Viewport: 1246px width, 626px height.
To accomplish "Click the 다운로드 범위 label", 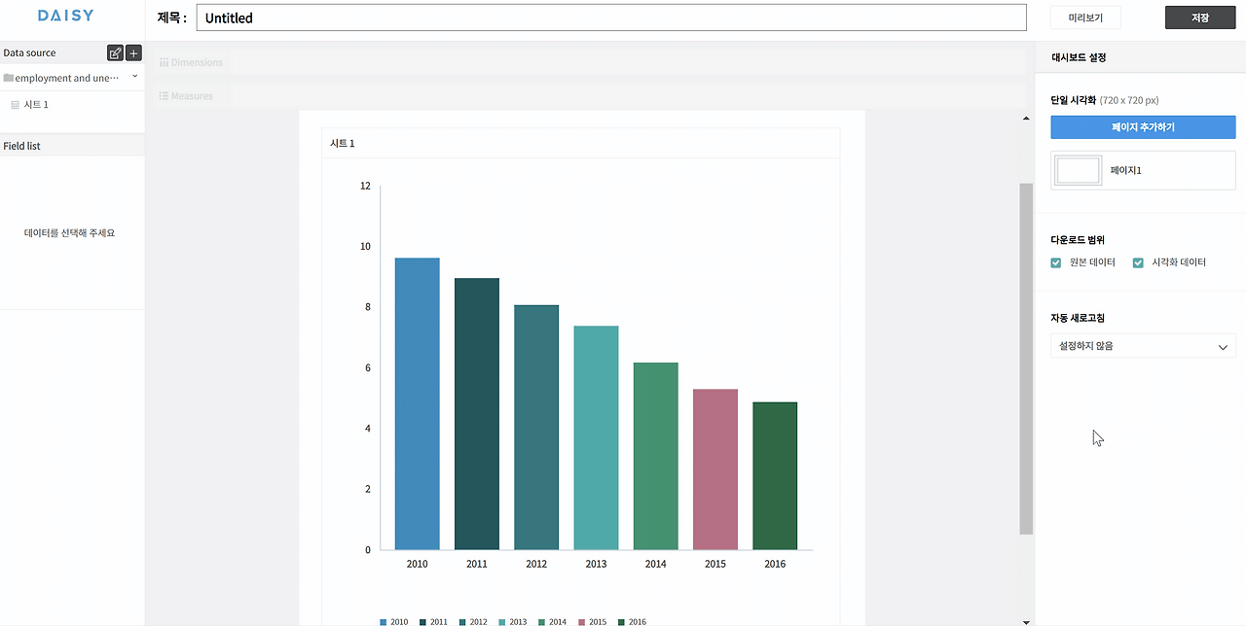I will point(1078,240).
